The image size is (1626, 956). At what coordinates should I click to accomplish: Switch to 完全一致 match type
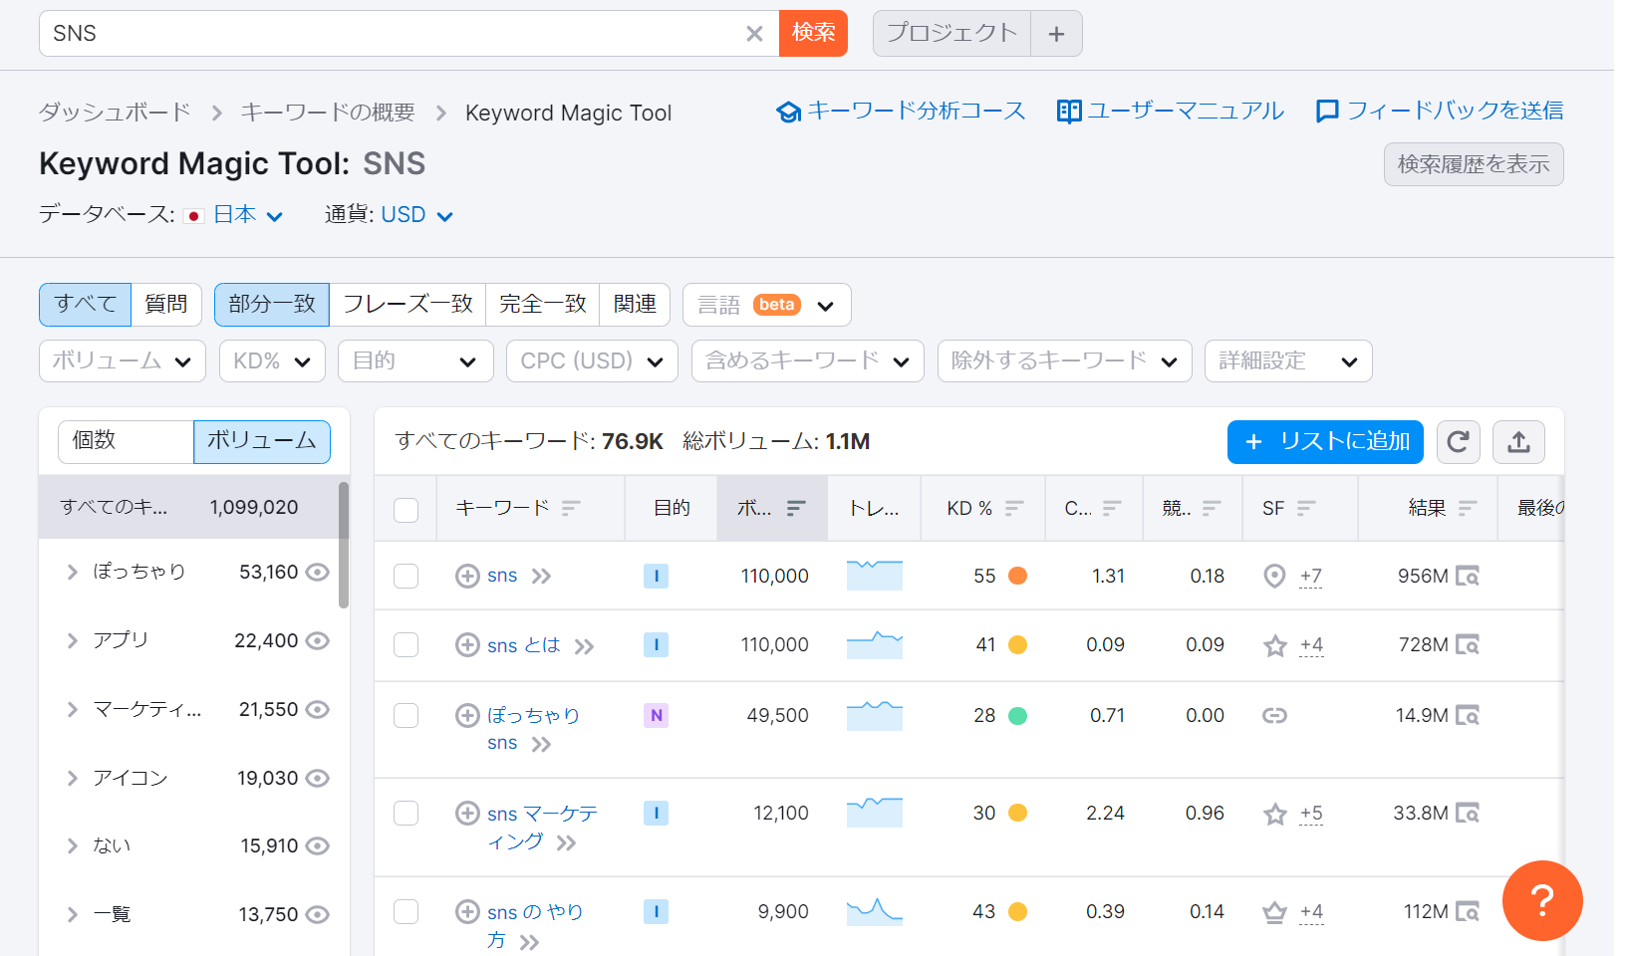pyautogui.click(x=543, y=305)
